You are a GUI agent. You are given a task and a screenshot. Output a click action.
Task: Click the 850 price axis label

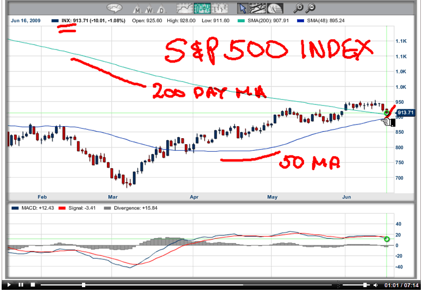[400, 132]
